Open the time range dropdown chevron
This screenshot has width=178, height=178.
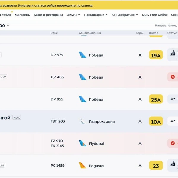point(8,25)
